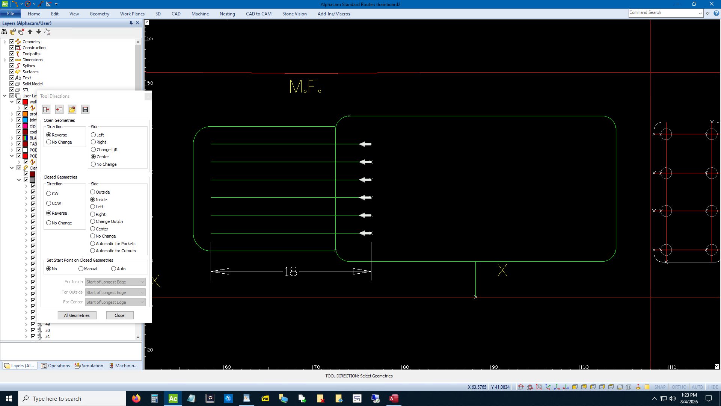Image resolution: width=721 pixels, height=406 pixels.
Task: Toggle the Surfaces layer checkbox
Action: coord(12,72)
